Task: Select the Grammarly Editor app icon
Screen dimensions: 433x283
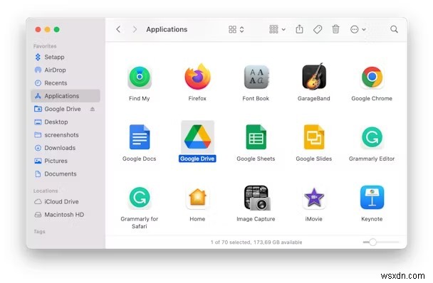Action: 372,137
